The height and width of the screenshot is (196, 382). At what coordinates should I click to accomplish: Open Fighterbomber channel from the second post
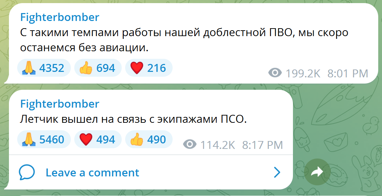pyautogui.click(x=59, y=104)
